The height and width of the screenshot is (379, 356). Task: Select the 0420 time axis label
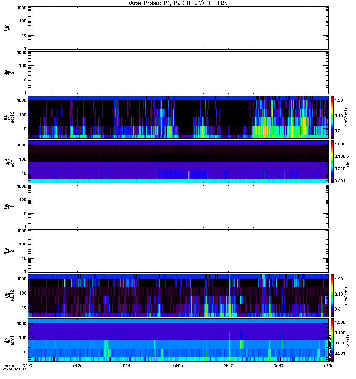pyautogui.click(x=77, y=366)
